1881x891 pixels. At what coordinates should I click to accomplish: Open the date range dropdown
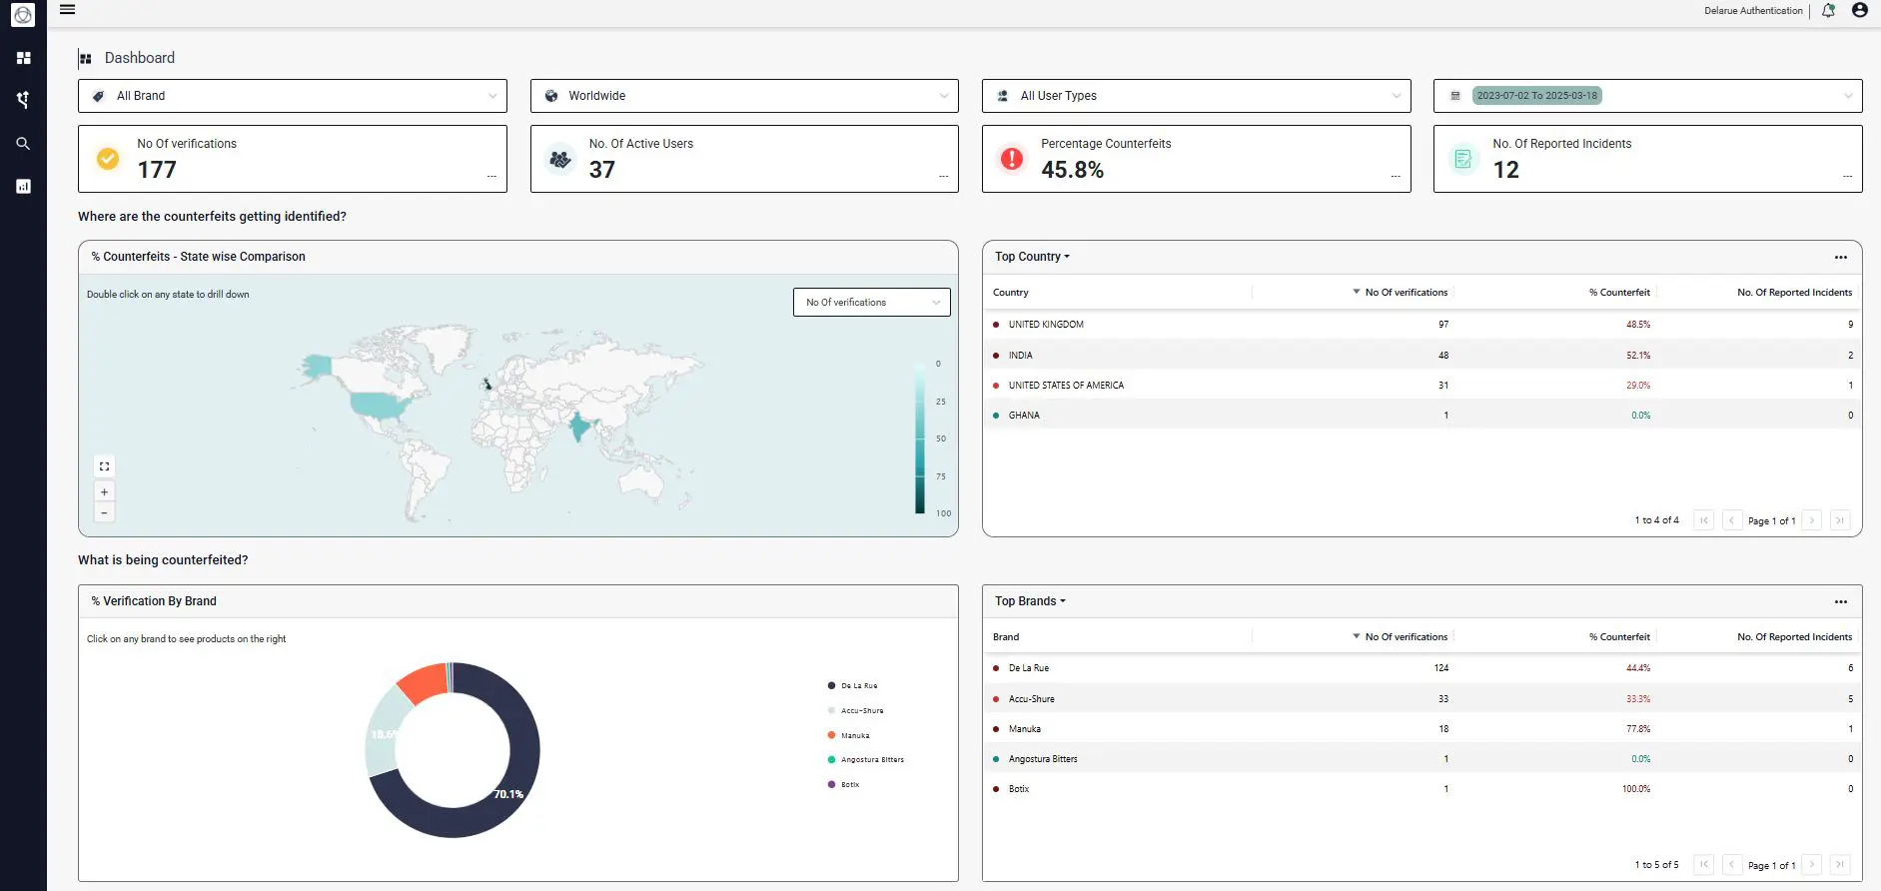point(1647,96)
